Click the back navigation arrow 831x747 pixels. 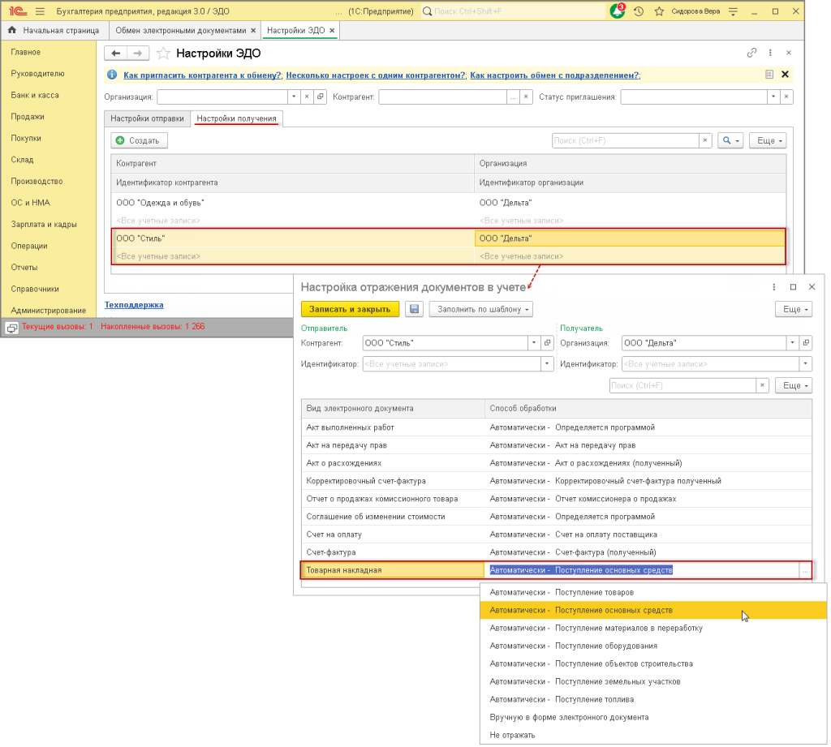tap(116, 54)
